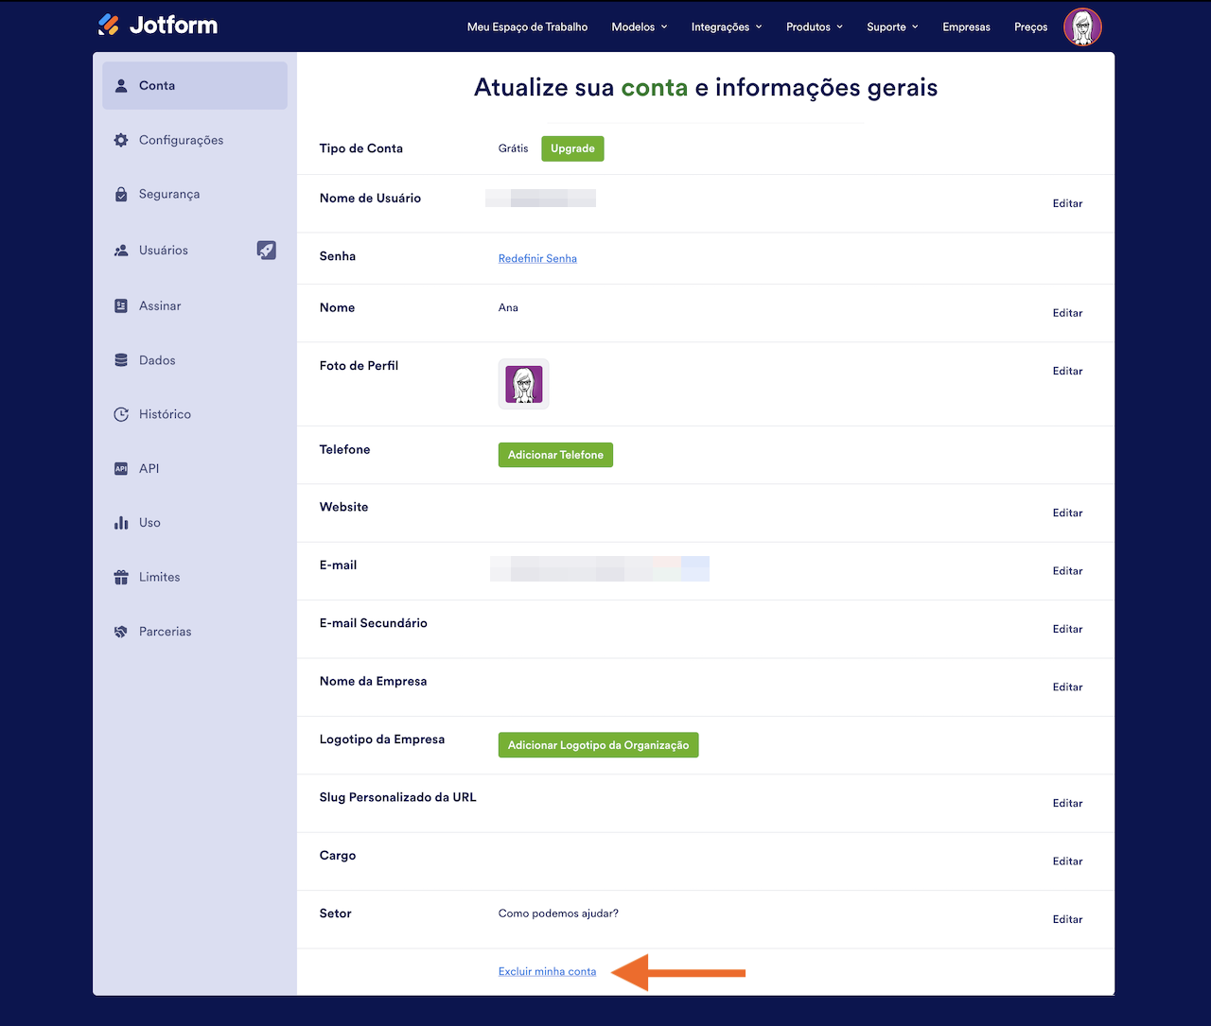Edit the Nome row

(x=1067, y=313)
